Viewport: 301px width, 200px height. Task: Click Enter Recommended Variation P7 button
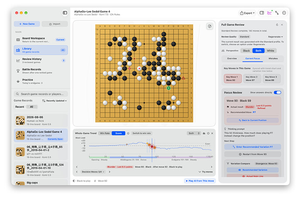[253, 147]
